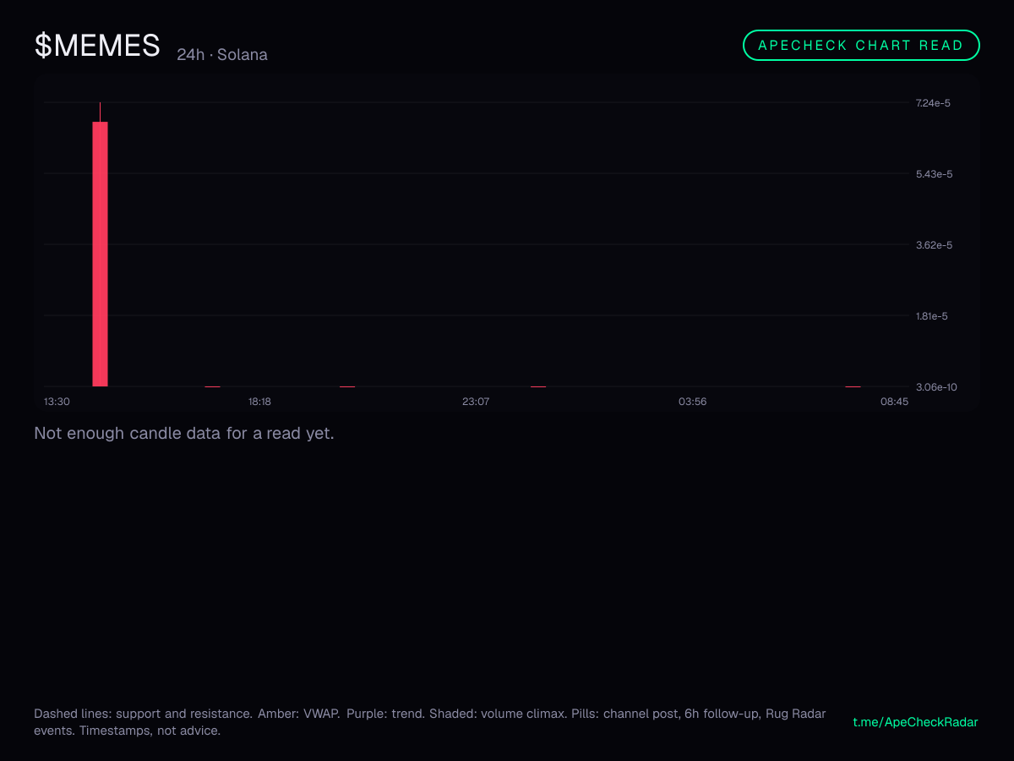Click the 'Not enough candle data' message
The width and height of the screenshot is (1014, 761).
coord(184,434)
